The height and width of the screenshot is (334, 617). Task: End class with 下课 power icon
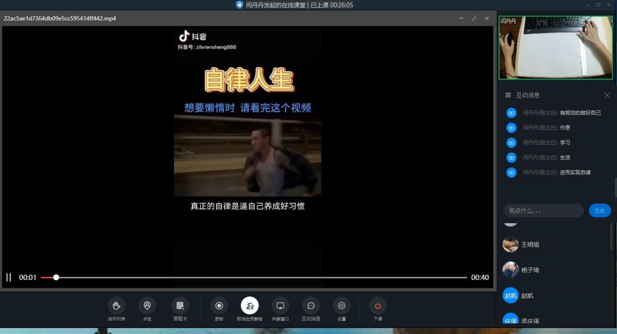tap(378, 306)
